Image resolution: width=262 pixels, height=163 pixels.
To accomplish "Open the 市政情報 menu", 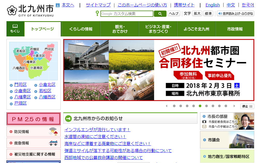I will coord(235,29).
